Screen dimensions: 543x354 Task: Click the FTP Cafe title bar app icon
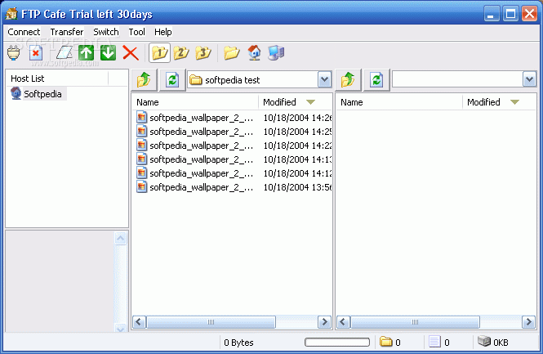tap(11, 14)
